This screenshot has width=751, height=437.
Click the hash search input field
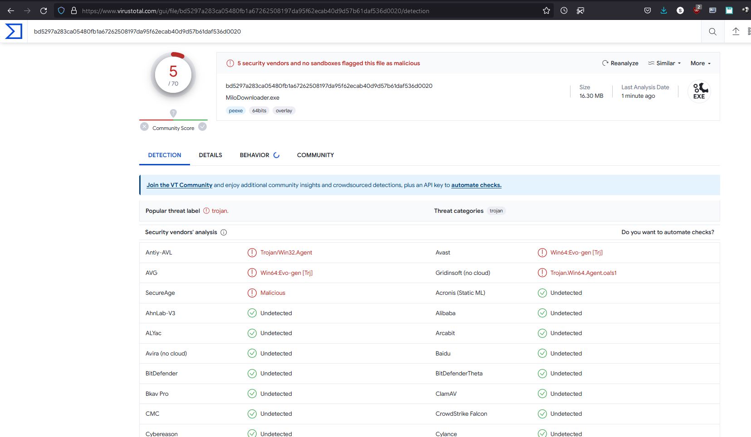[x=364, y=31]
